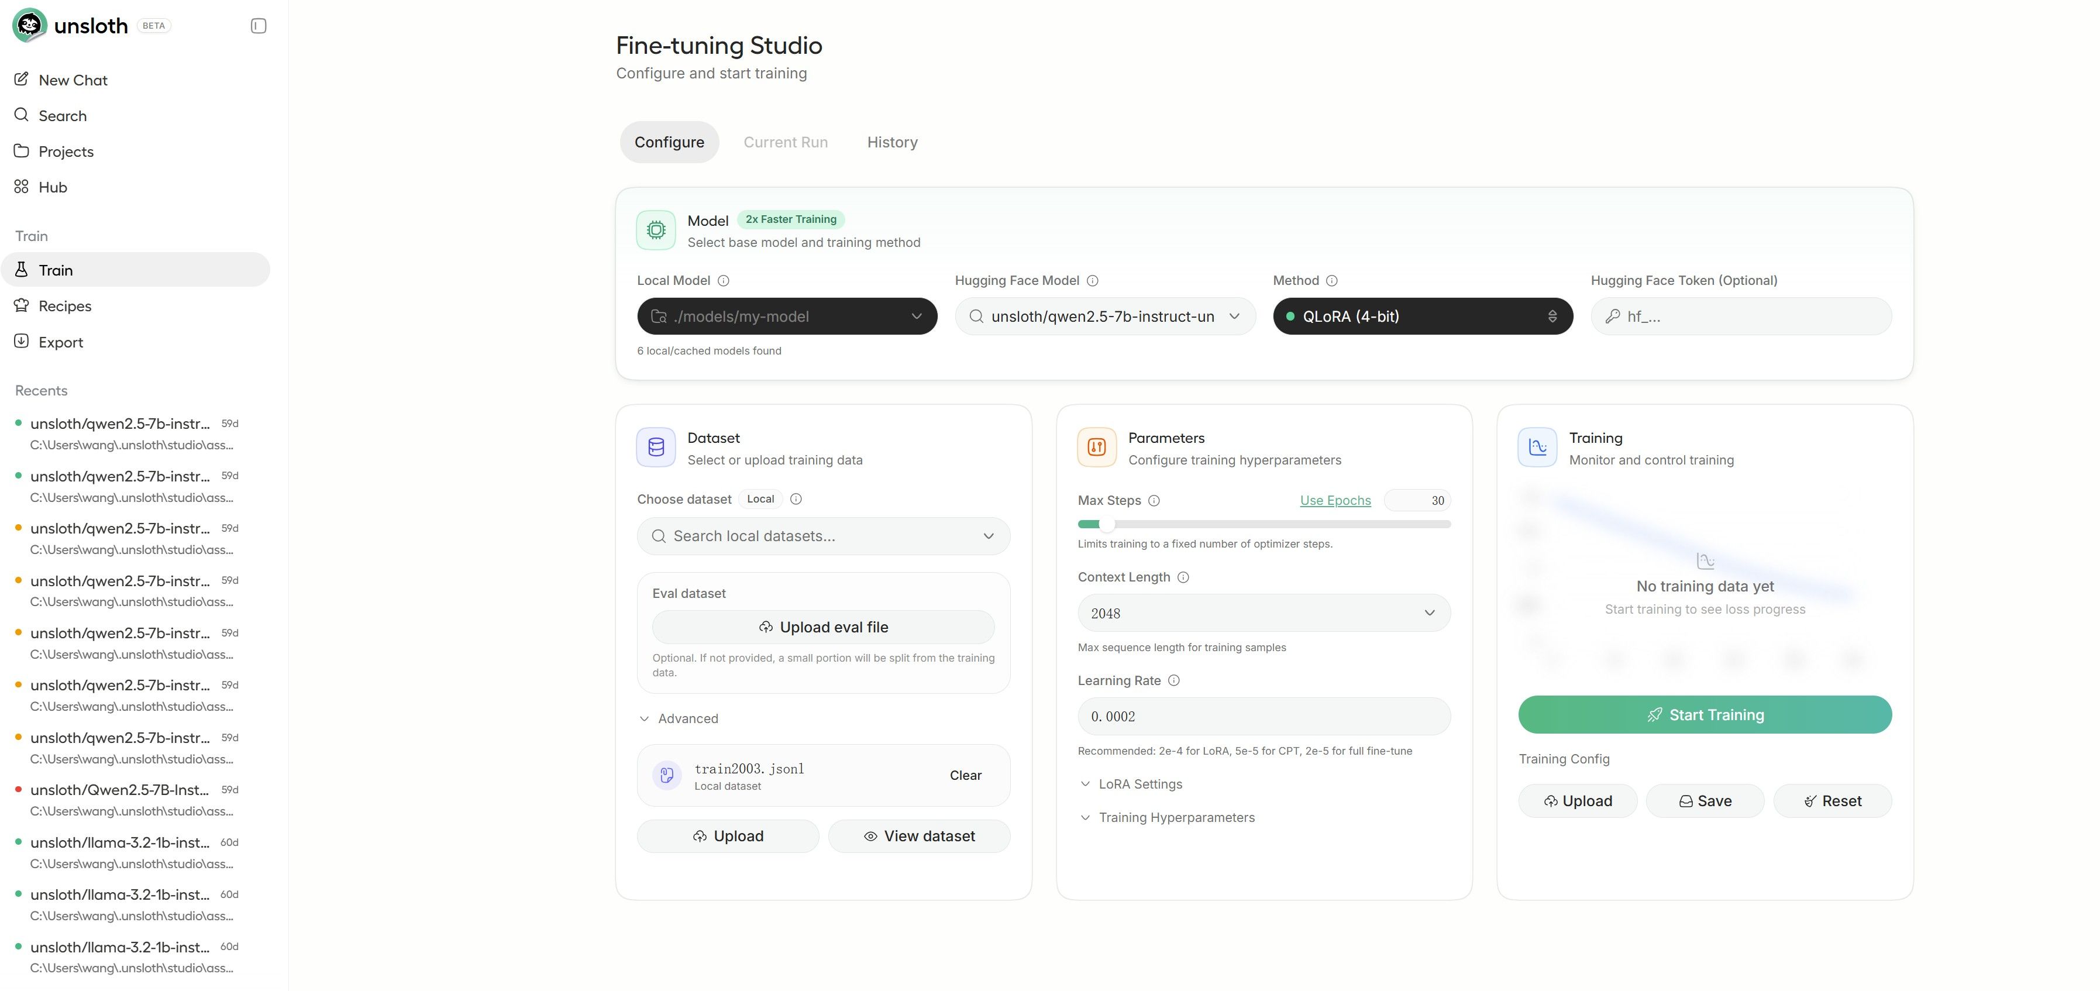Adjust the Max Steps slider
The width and height of the screenshot is (2100, 991).
click(1106, 524)
